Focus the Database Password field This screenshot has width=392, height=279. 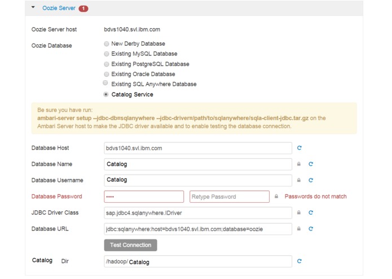coord(144,197)
